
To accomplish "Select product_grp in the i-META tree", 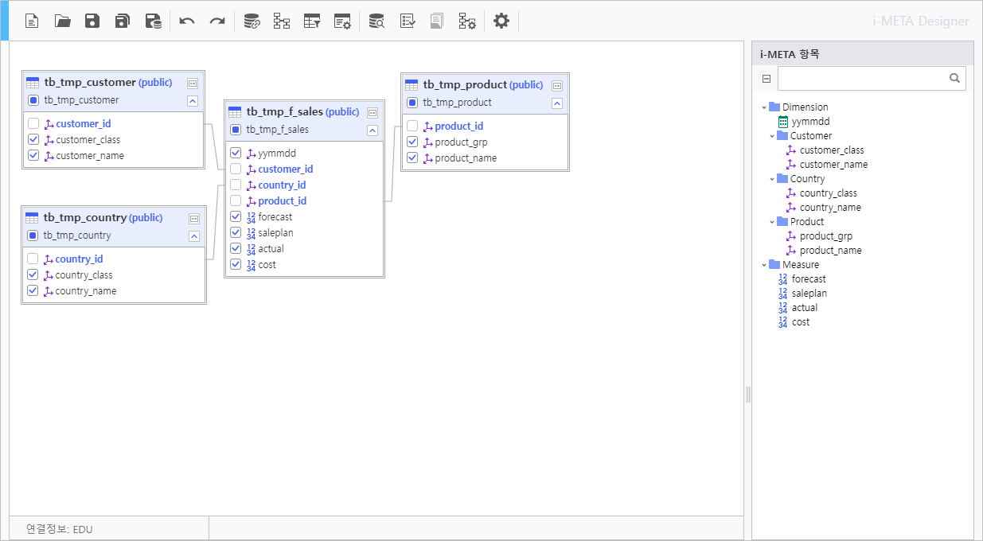I will (x=826, y=236).
